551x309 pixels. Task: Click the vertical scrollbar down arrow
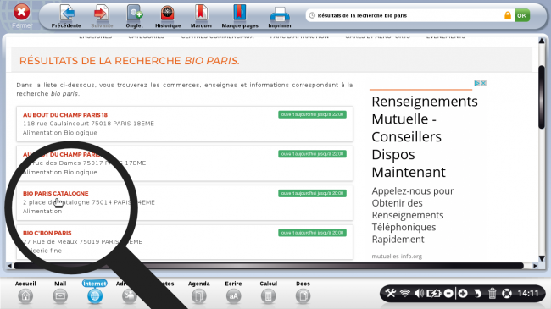pyautogui.click(x=542, y=258)
